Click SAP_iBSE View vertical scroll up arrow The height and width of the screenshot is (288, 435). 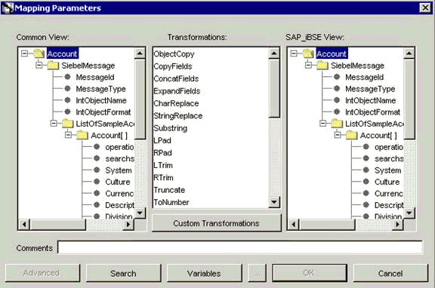pyautogui.click(x=409, y=54)
